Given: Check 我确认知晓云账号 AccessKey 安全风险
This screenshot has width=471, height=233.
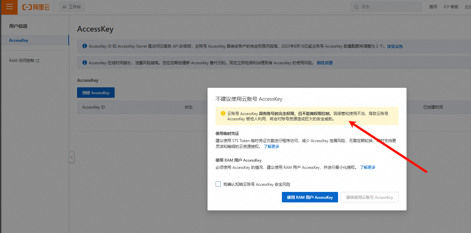Looking at the screenshot, I should click(218, 184).
